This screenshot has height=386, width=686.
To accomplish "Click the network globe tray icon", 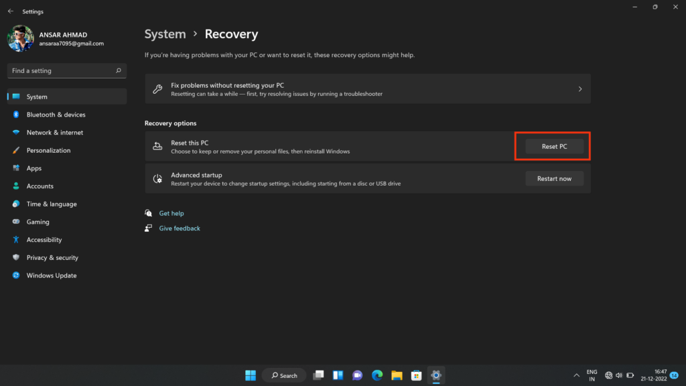I will [608, 375].
